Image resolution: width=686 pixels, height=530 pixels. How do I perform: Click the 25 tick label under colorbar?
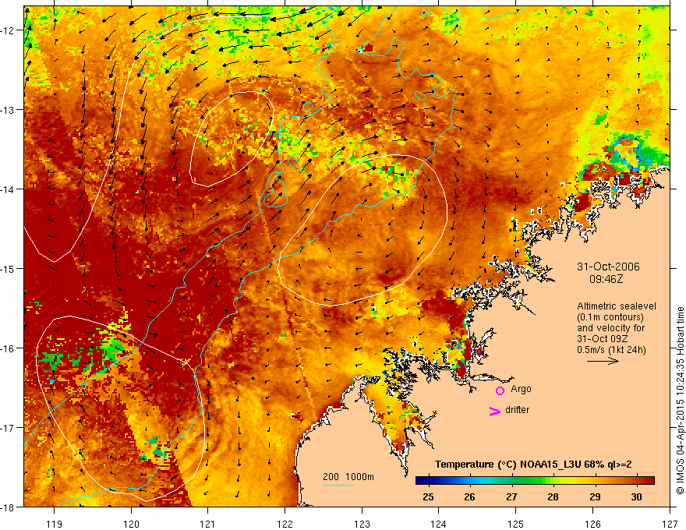pyautogui.click(x=428, y=496)
